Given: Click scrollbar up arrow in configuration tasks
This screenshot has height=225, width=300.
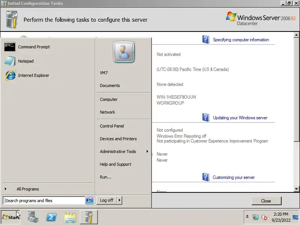Looking at the screenshot, I should (296, 35).
